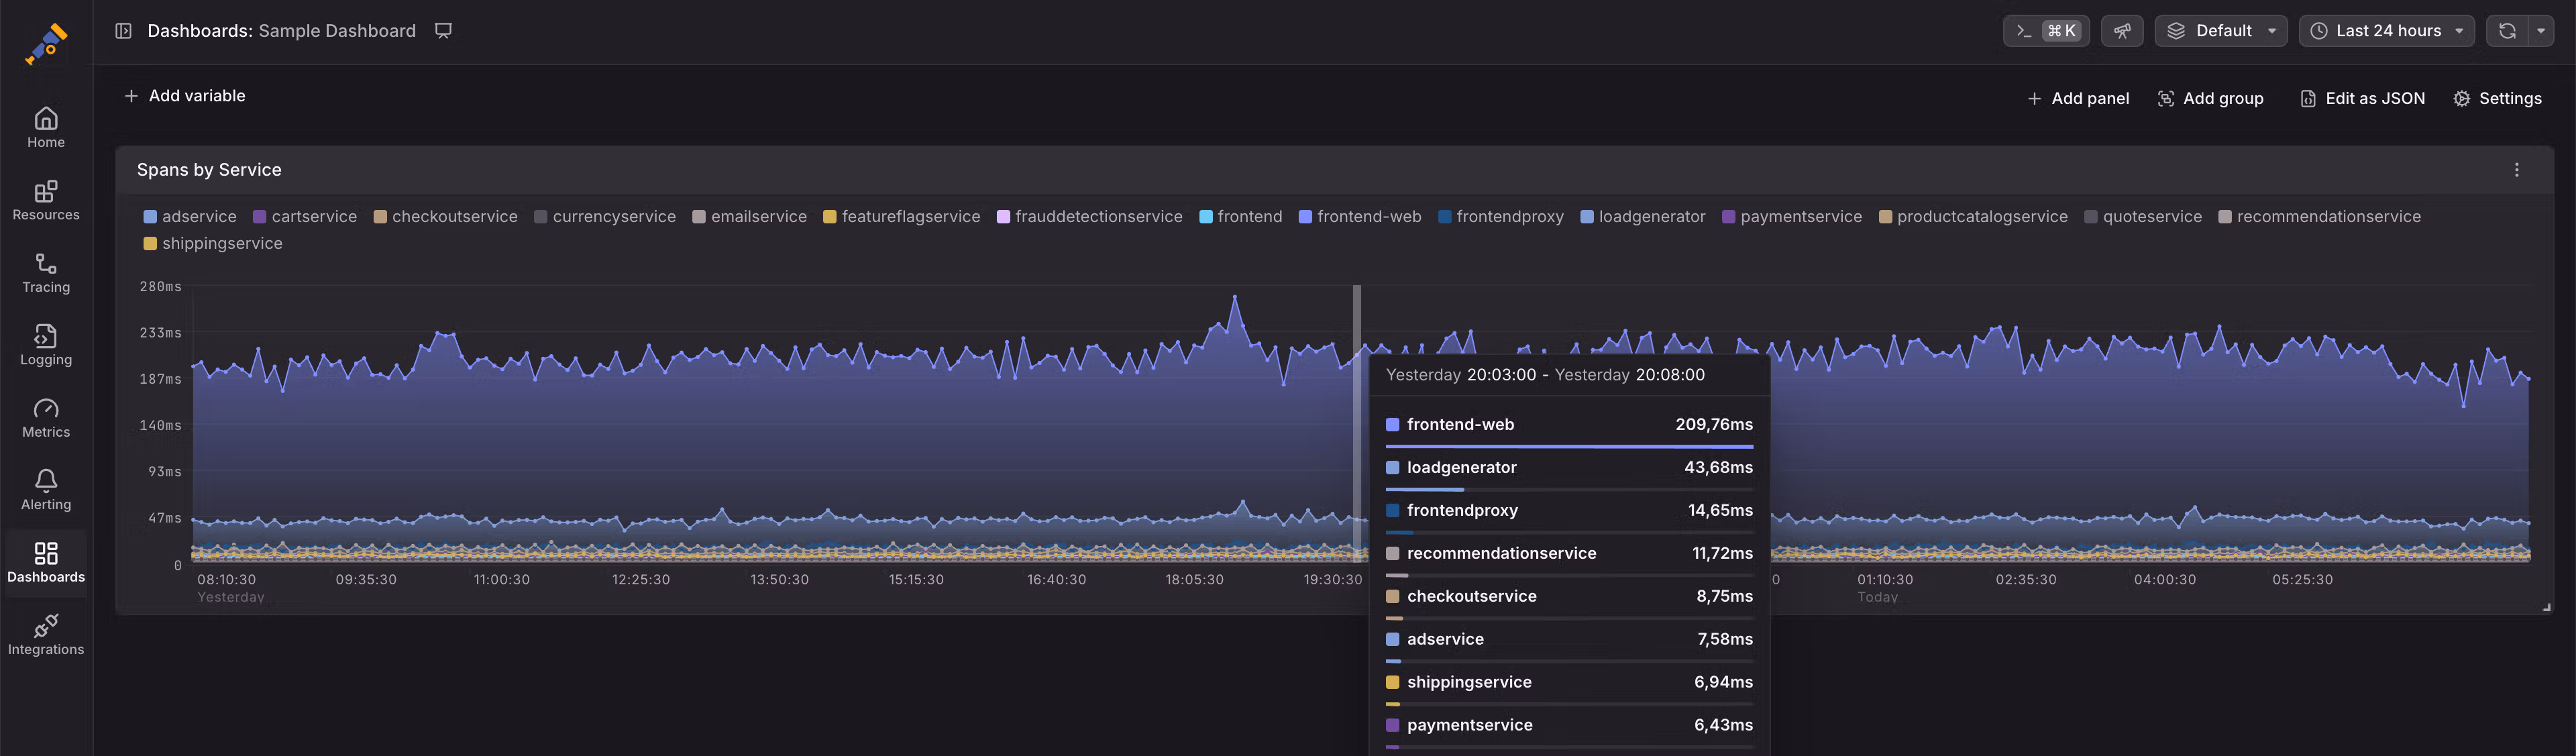Open the Alerting section in the sidebar

46,488
